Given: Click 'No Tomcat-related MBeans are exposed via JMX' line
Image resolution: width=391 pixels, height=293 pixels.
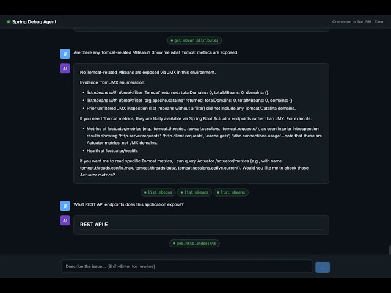Looking at the screenshot, I should (x=148, y=73).
